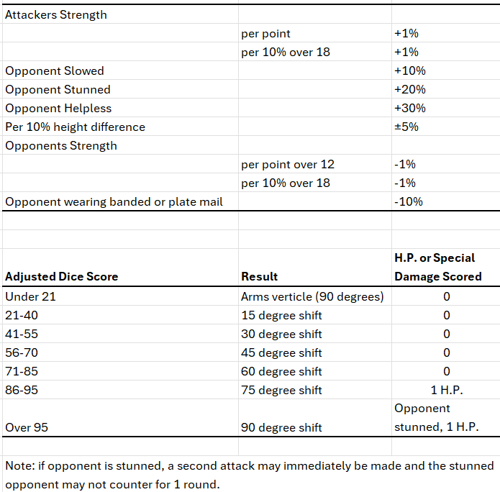Click the "±5%" modifier cell

[x=406, y=127]
